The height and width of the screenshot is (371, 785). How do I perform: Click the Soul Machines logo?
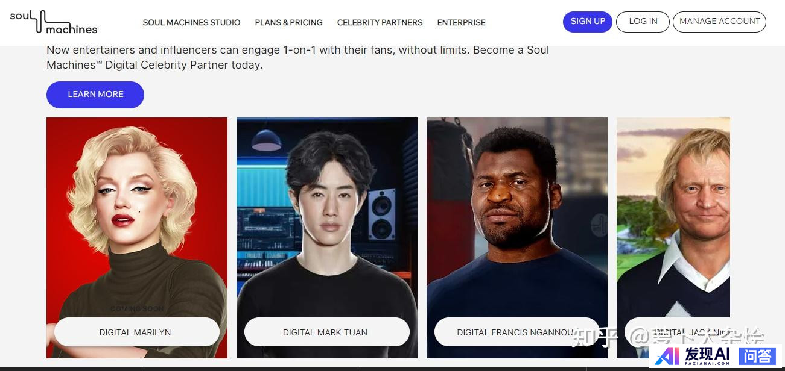pyautogui.click(x=54, y=22)
